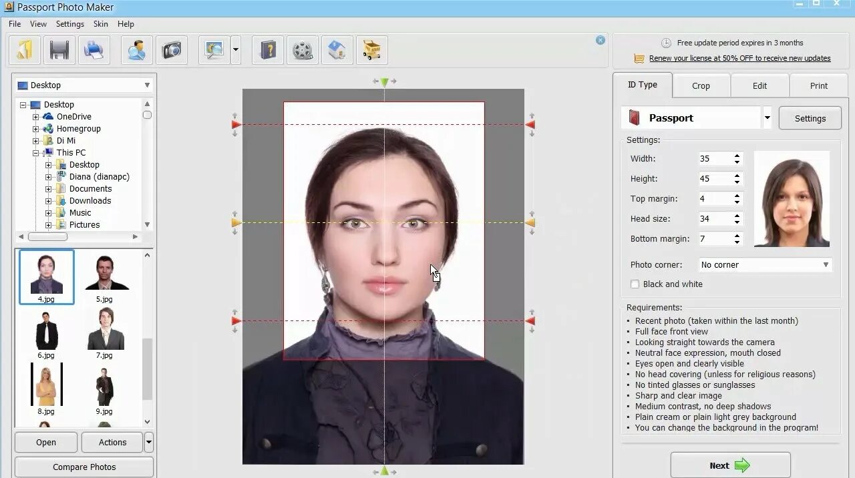Viewport: 855px width, 478px height.
Task: Print using the printer toolbar icon
Action: pyautogui.click(x=94, y=50)
